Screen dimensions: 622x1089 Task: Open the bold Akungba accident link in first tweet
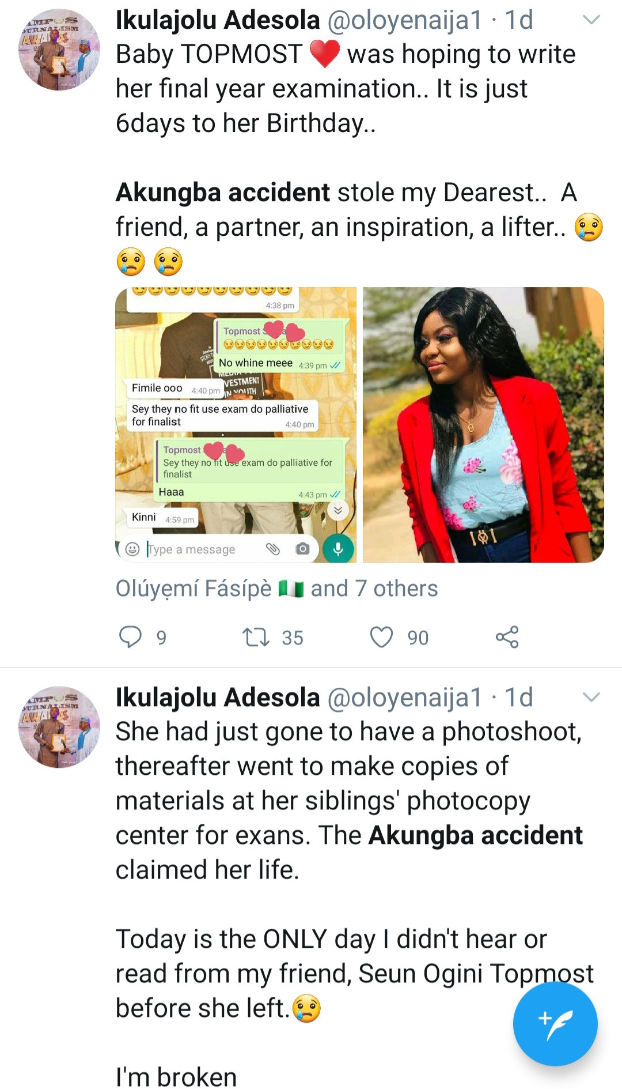pos(223,193)
